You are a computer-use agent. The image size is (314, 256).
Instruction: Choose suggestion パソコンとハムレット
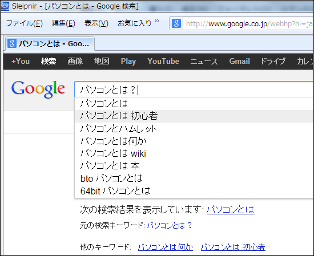[x=194, y=129]
